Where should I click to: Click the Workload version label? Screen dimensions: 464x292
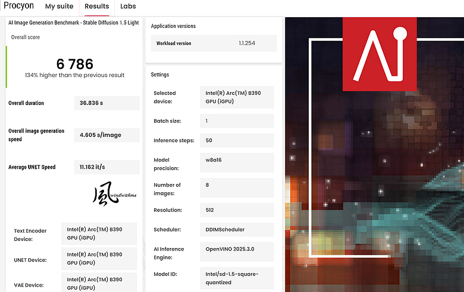[x=174, y=43]
